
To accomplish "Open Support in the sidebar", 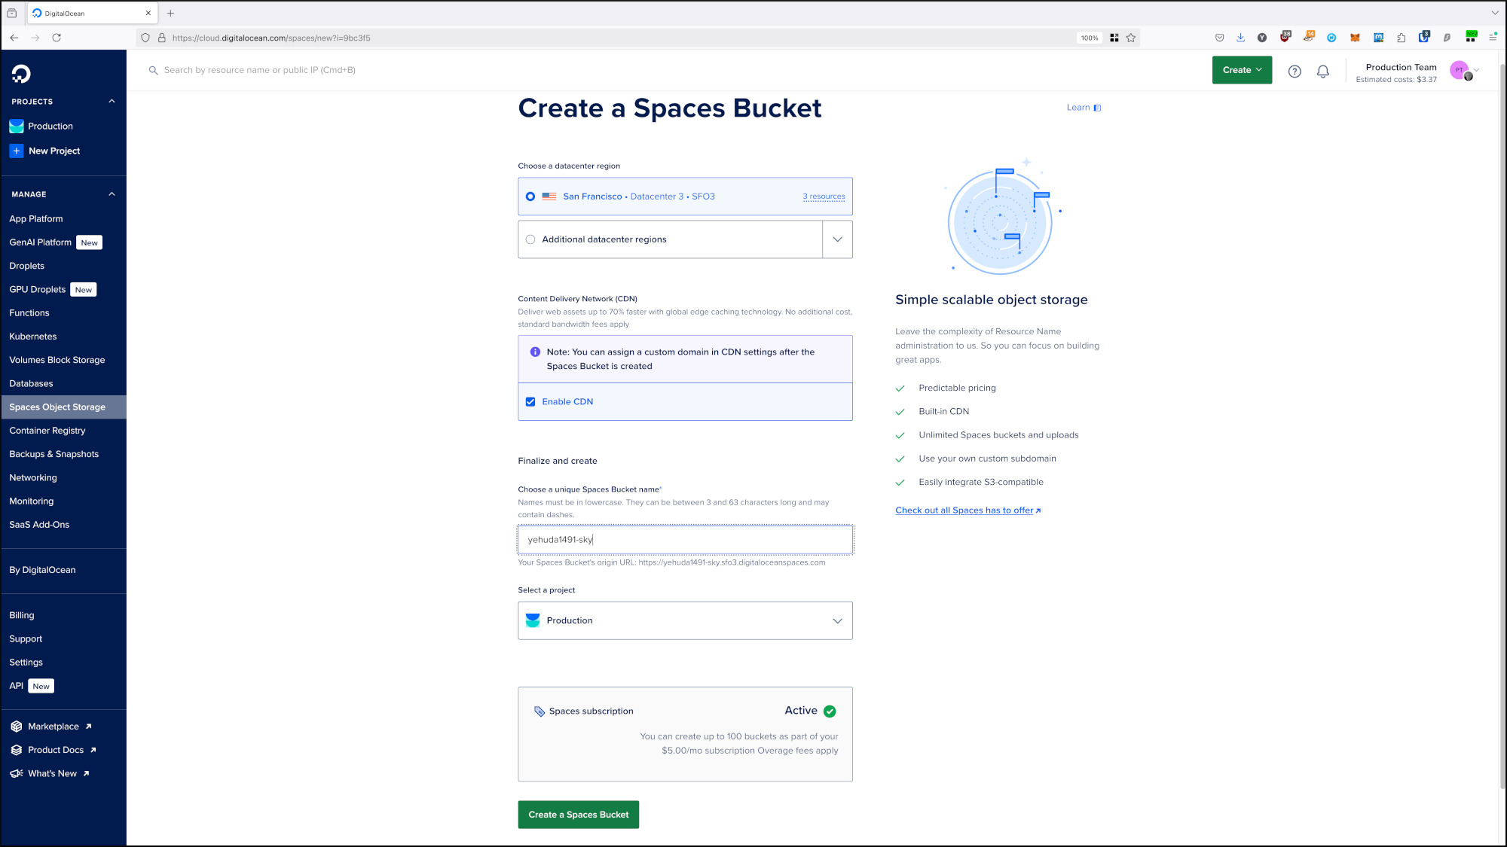I will (x=26, y=639).
